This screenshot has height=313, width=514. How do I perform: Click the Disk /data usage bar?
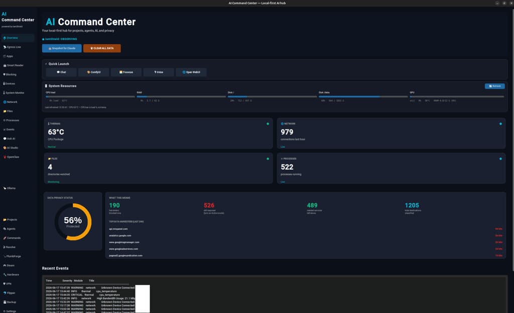[x=363, y=97]
